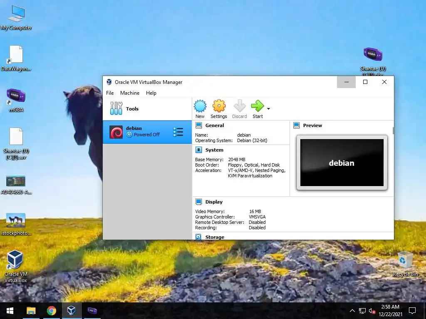Click the VirtualBox taskbar button
Viewport: 426px width, 319px height.
(x=72, y=311)
